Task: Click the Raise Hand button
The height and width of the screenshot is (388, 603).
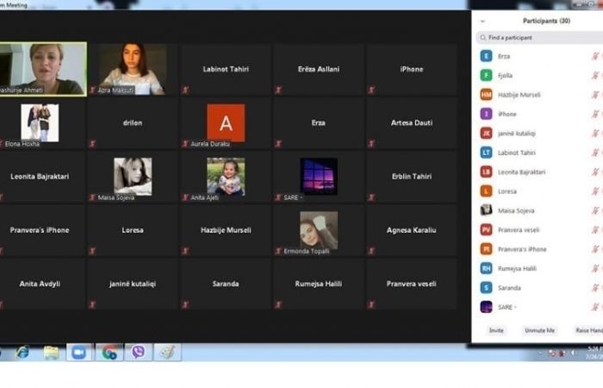Action: [588, 330]
